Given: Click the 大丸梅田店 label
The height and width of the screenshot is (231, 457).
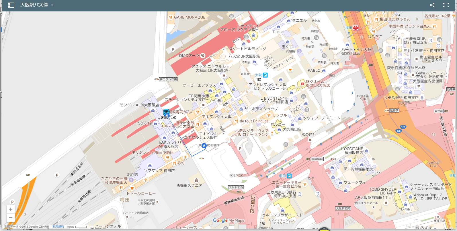Looking at the screenshot, I should tap(292, 129).
